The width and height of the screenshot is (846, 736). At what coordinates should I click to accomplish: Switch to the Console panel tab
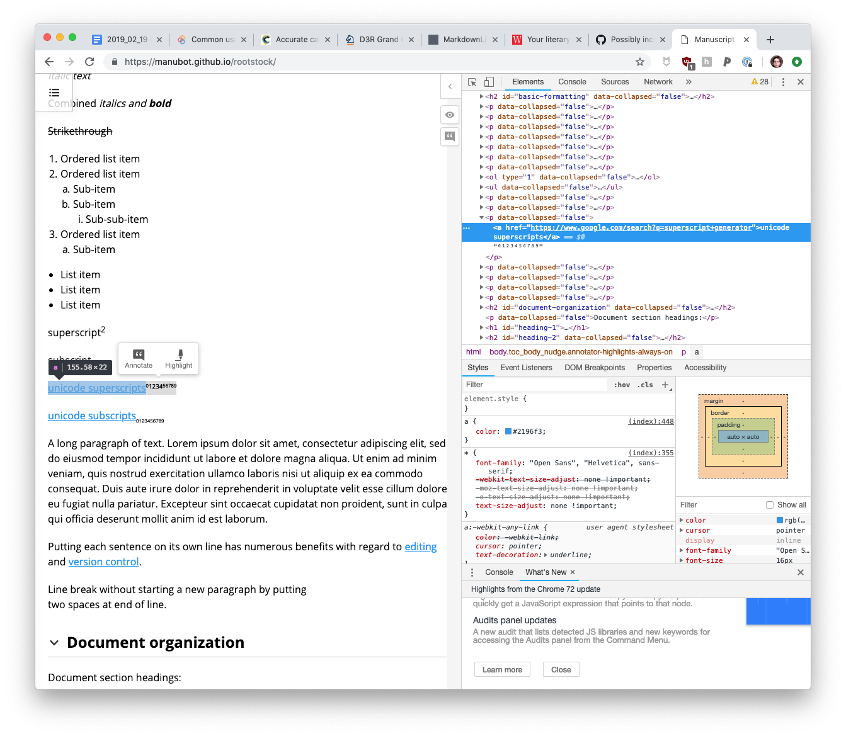(572, 82)
